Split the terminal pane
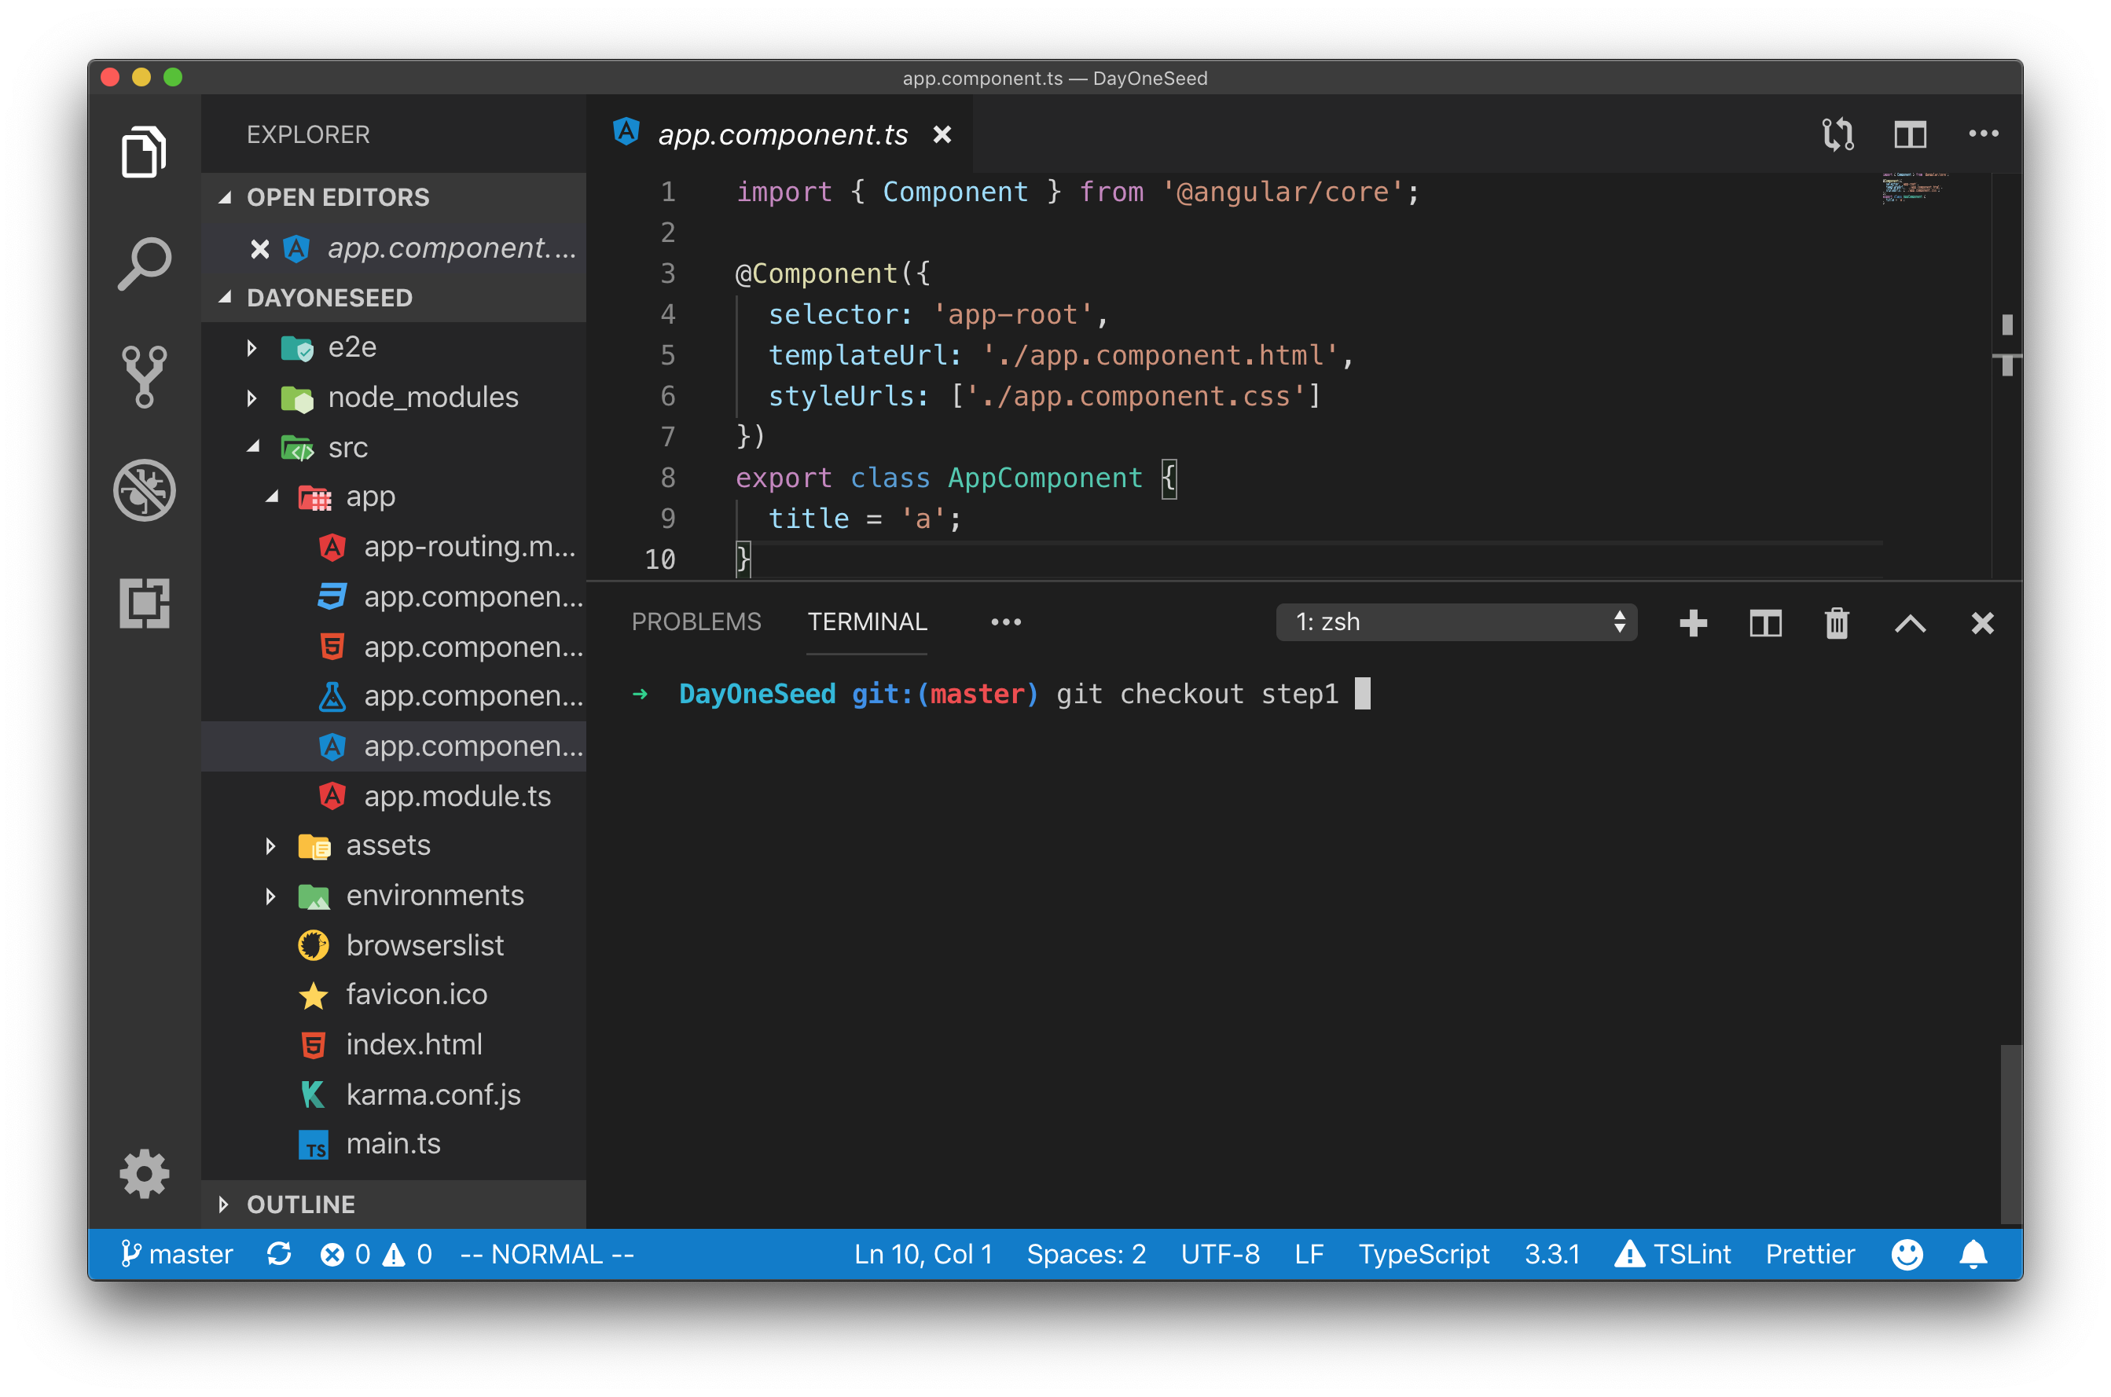This screenshot has width=2111, height=1397. [x=1765, y=623]
